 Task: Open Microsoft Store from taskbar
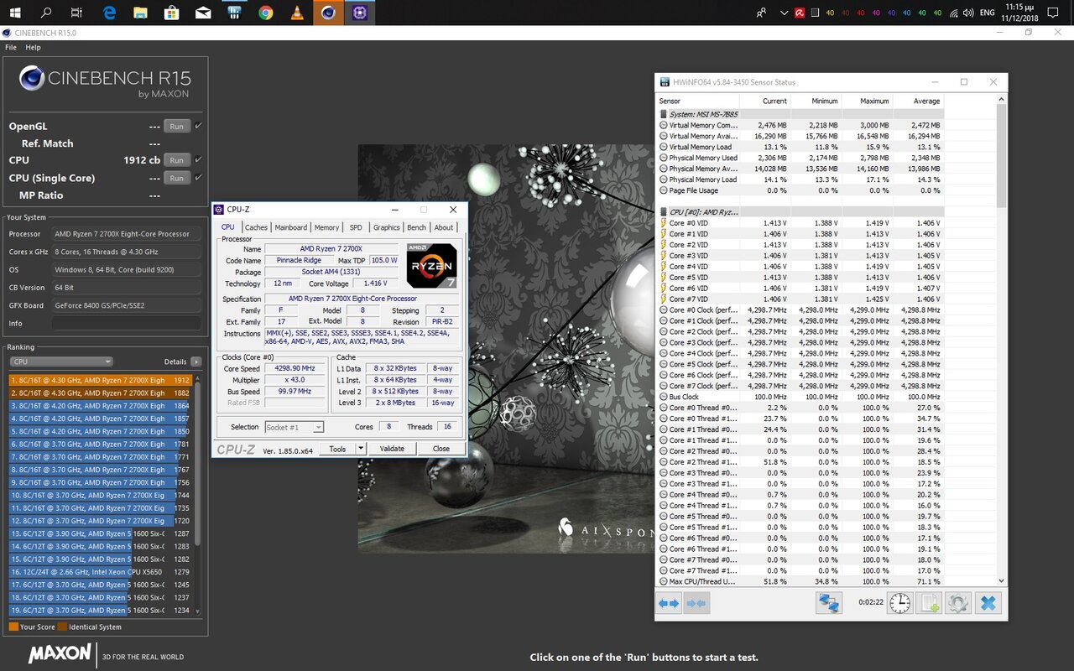(172, 13)
